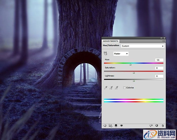Click the clip to layer icon
Screen dimensions: 177x140
(116, 125)
